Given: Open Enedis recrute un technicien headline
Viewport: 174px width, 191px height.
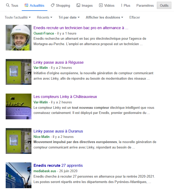Looking at the screenshot, I should 81,28.
